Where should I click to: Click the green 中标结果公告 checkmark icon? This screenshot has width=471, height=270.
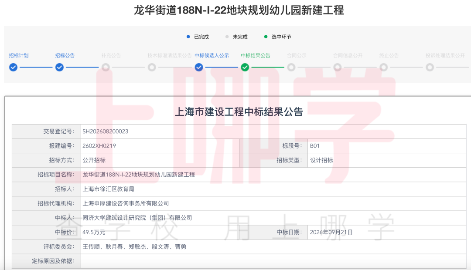[245, 67]
